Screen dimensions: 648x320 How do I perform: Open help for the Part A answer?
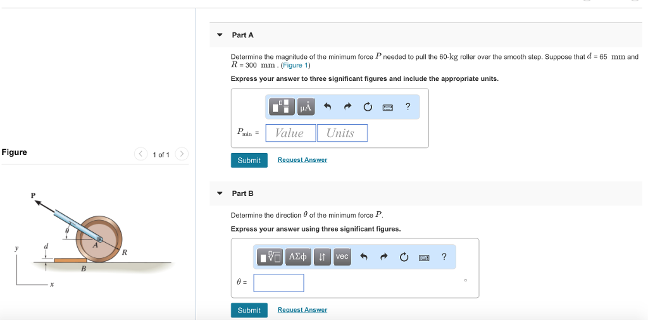click(x=408, y=107)
